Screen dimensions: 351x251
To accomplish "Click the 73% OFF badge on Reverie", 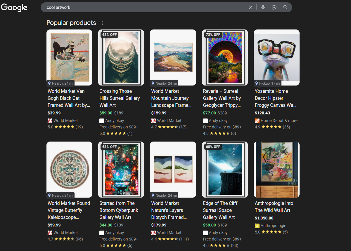I will pos(213,34).
